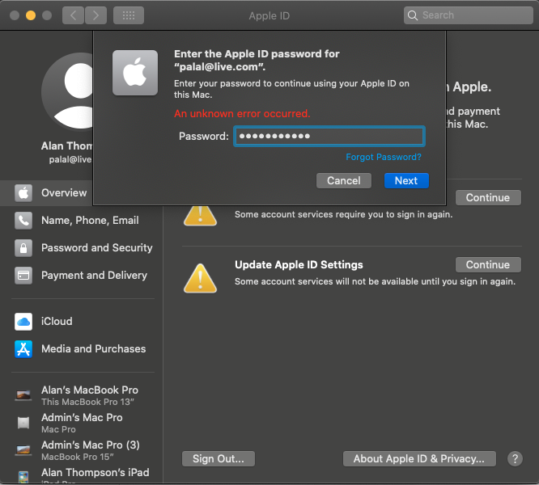Select Admin's Mac Pro device
Screen dimensions: 539x485
coord(82,423)
